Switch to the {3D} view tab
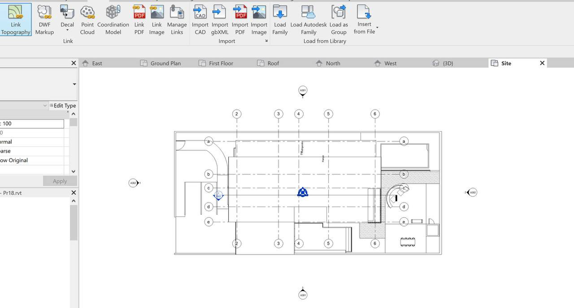This screenshot has width=574, height=308. click(448, 63)
